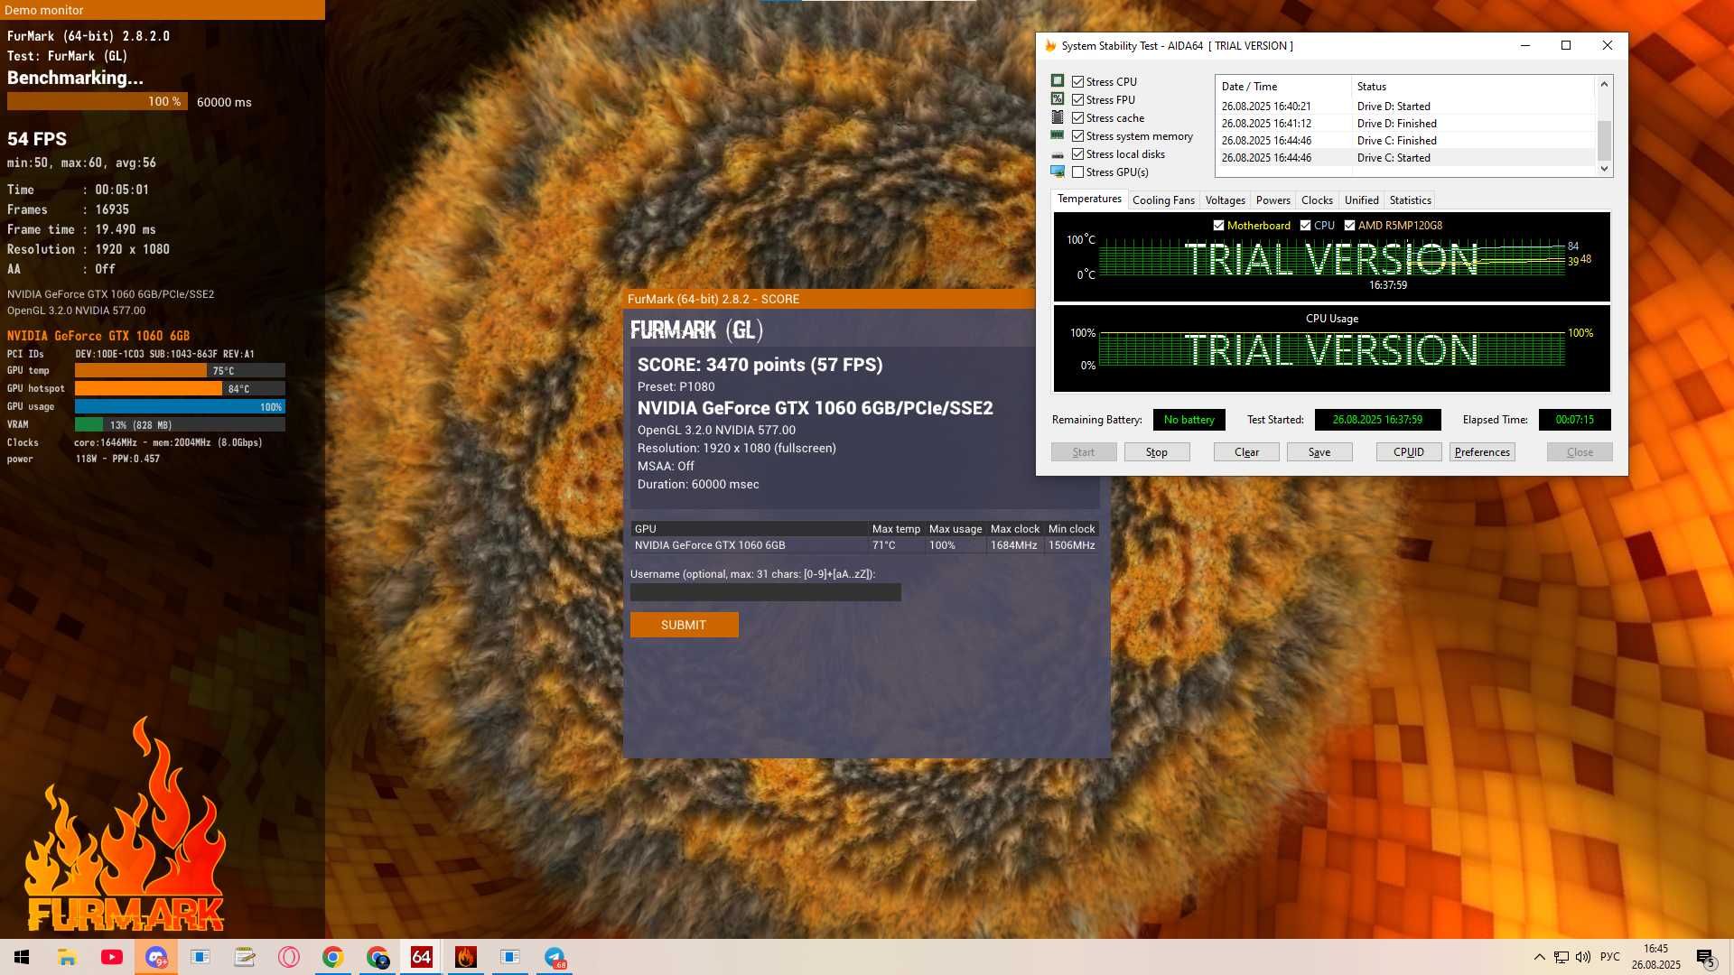
Task: Open the volume tray icon
Action: [1582, 957]
